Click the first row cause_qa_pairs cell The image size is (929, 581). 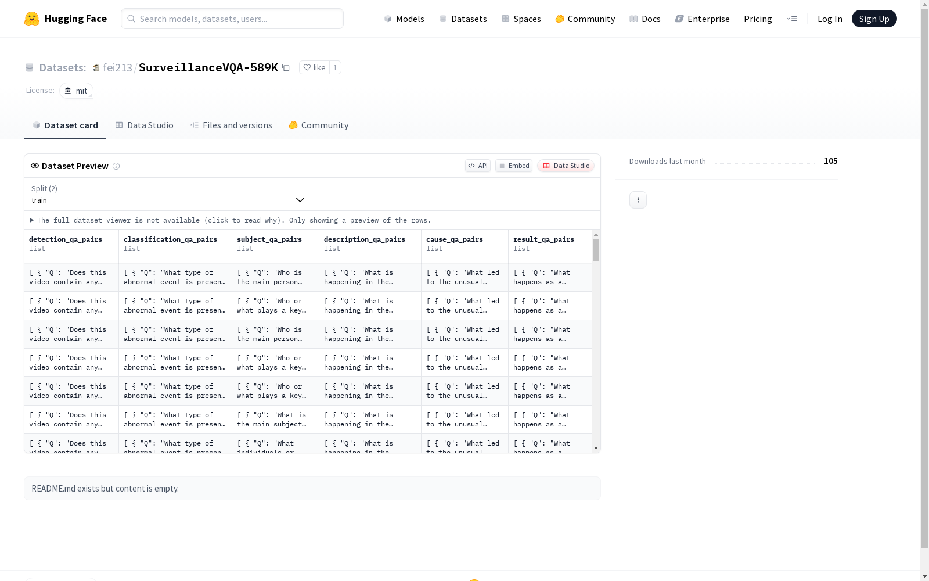click(x=465, y=277)
